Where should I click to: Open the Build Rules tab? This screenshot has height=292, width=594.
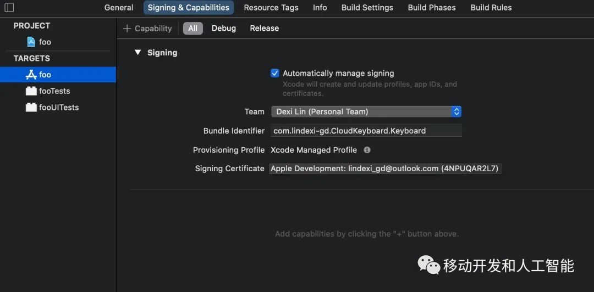(x=491, y=8)
